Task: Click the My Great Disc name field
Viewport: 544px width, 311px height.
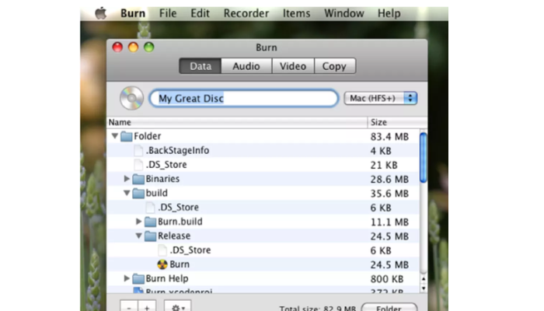Action: click(242, 99)
